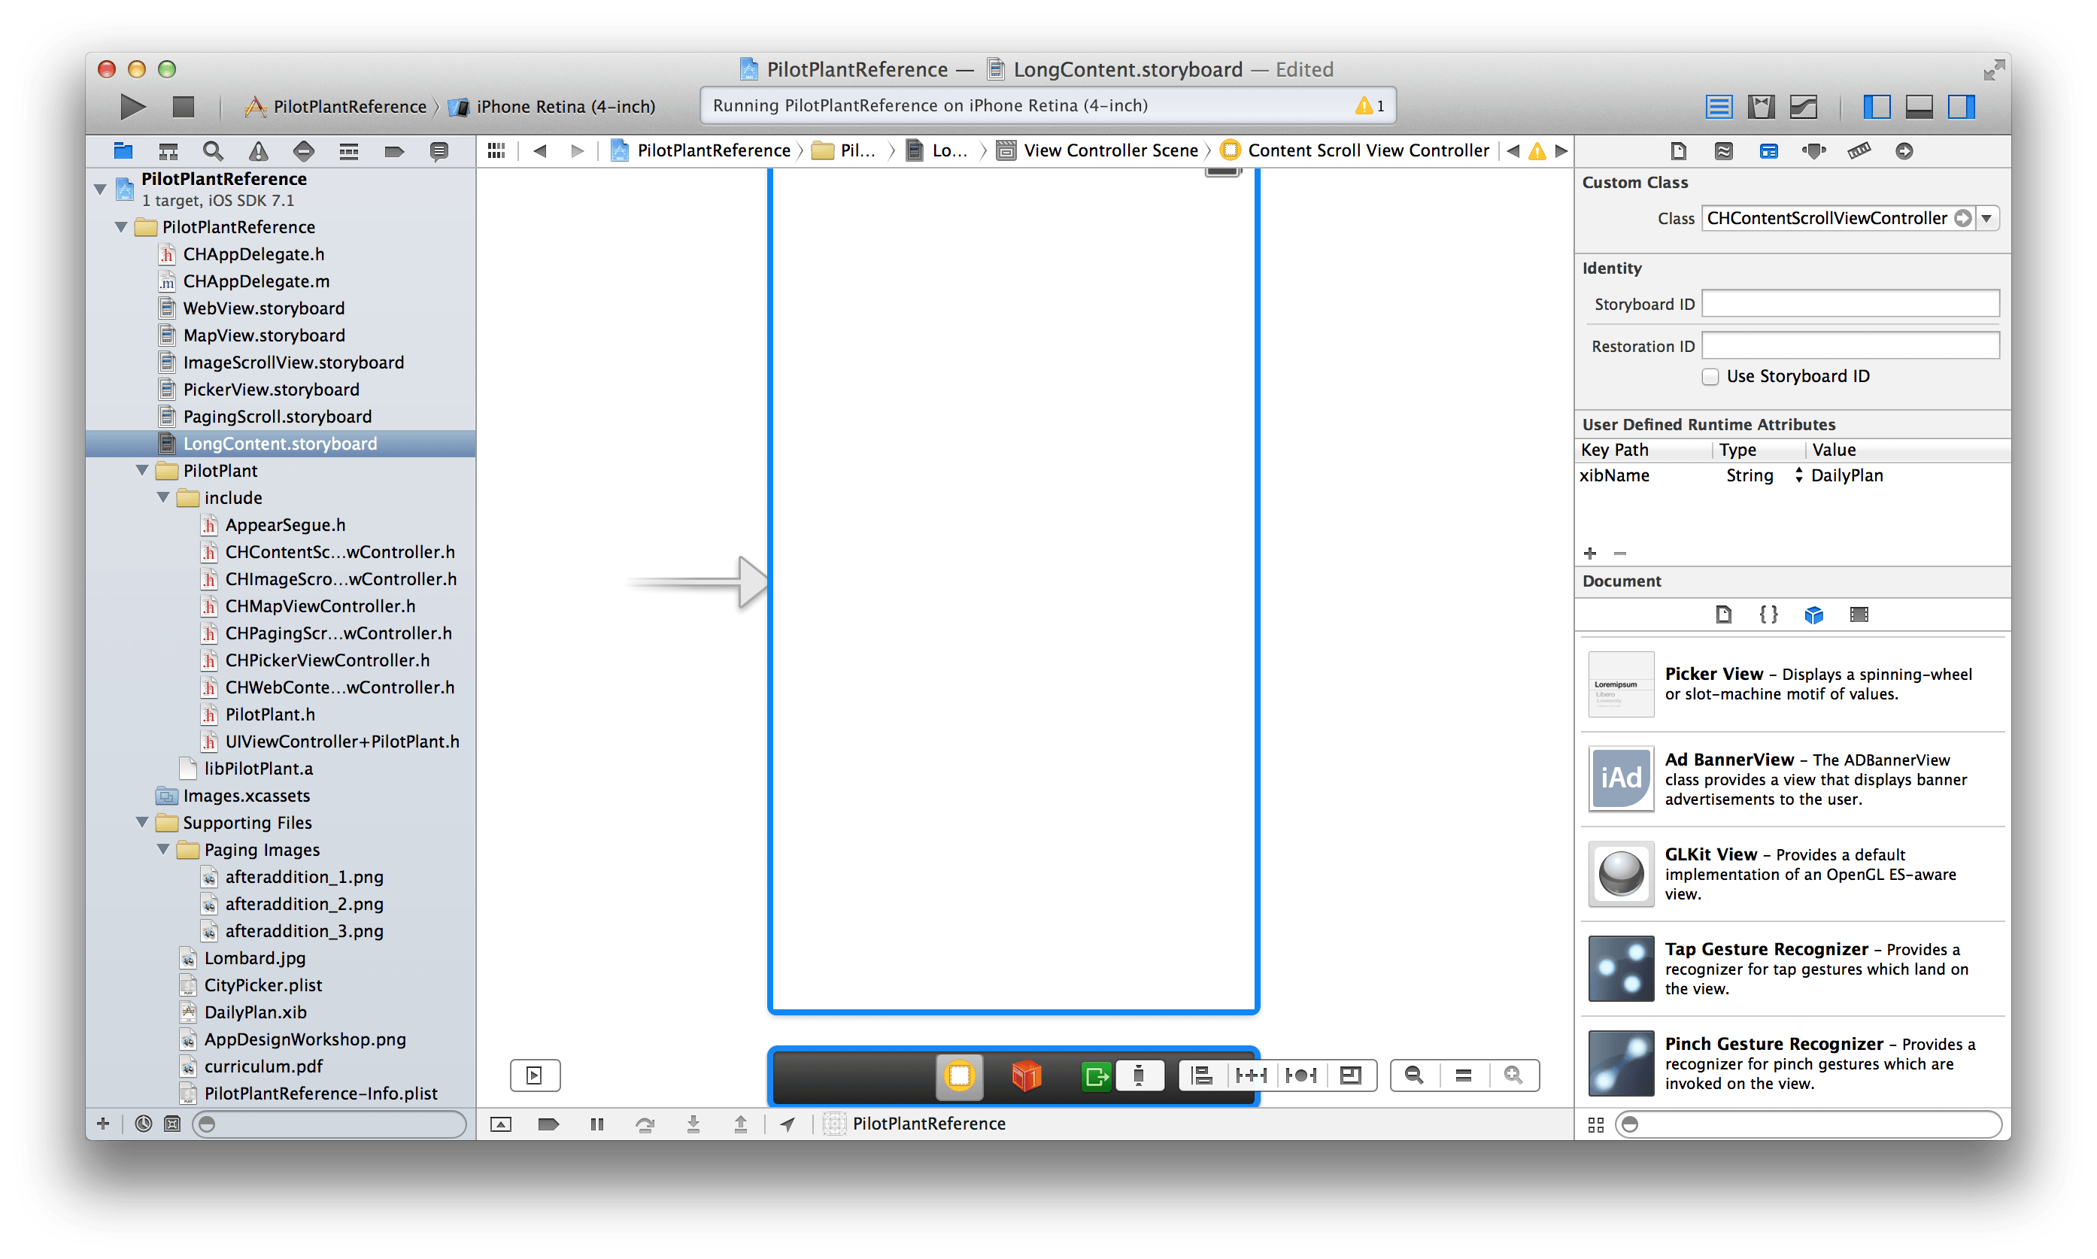Show the Quick Help inspector
The image size is (2097, 1259).
click(x=1723, y=151)
